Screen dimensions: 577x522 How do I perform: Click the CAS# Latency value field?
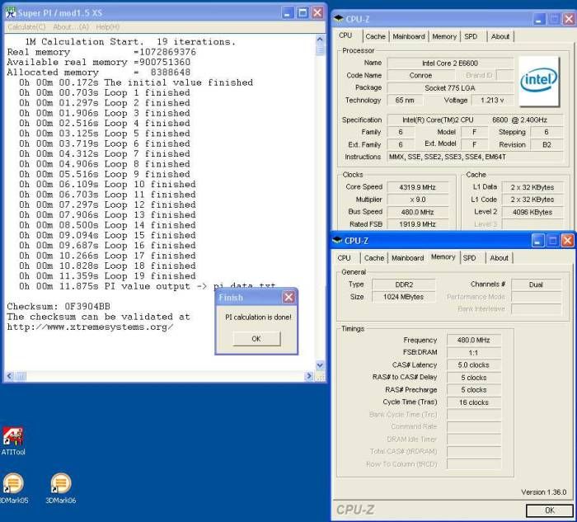[x=473, y=364]
